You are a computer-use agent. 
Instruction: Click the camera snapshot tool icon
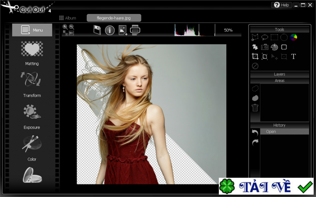pyautogui.click(x=265, y=47)
